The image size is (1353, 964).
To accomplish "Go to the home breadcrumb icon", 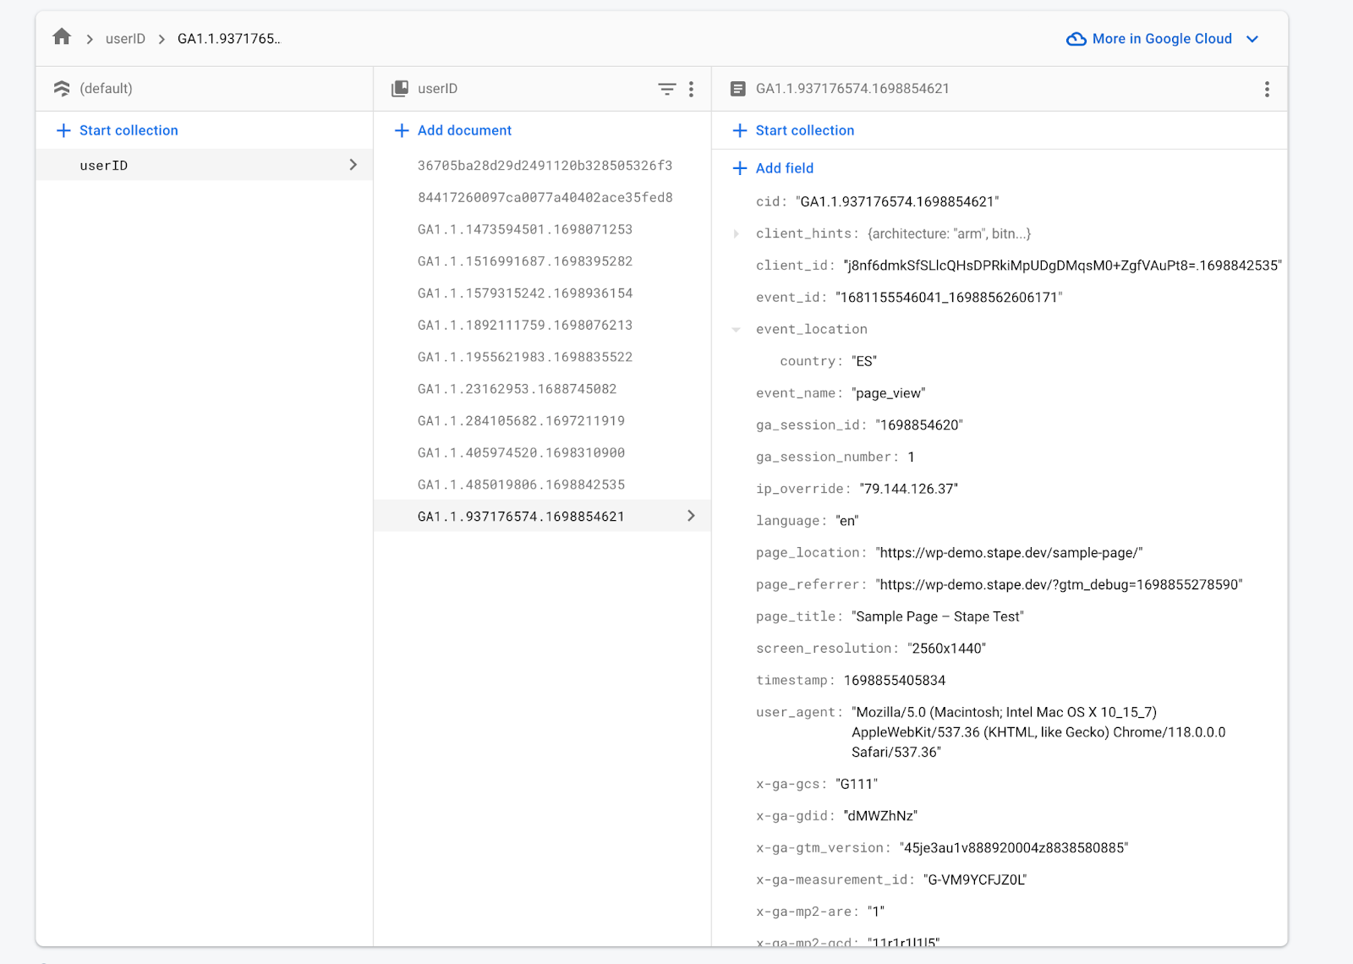I will click(62, 37).
